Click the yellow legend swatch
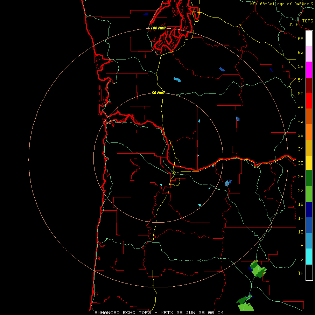This screenshot has height=315, width=315. point(309,163)
